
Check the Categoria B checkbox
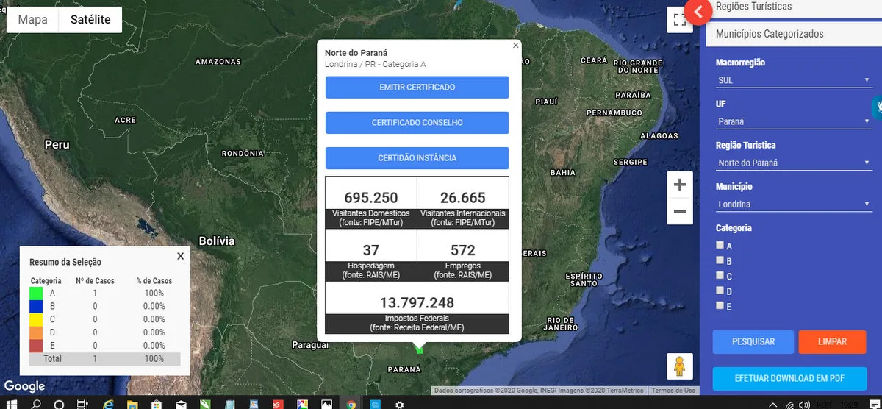(x=720, y=260)
